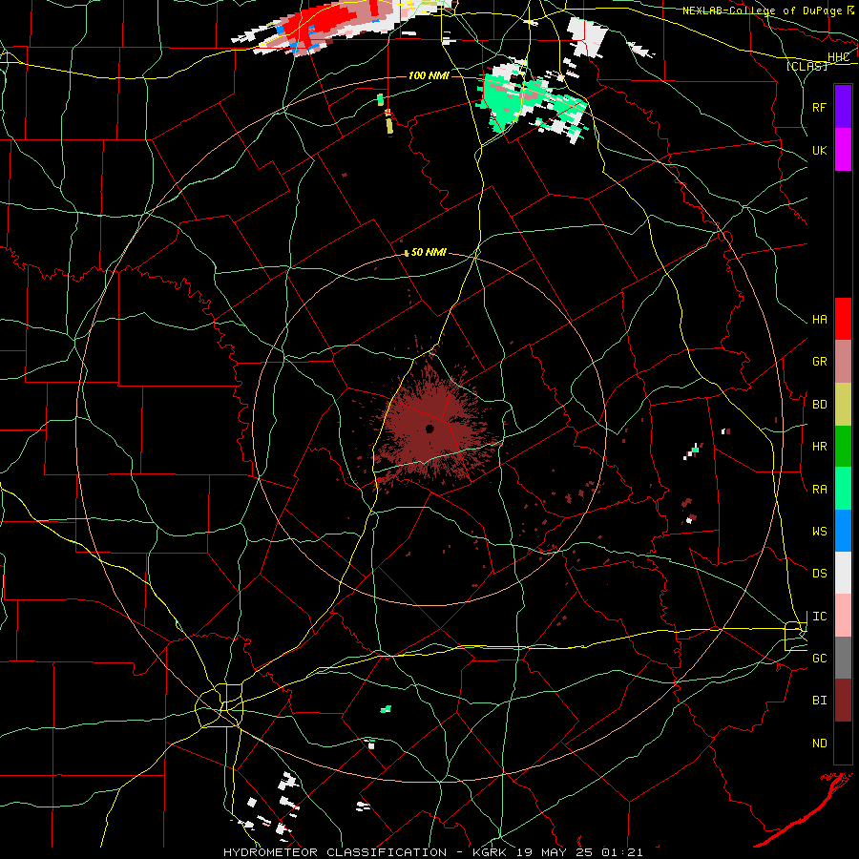Click the 'IC' legend label
859x859 pixels.
point(819,617)
